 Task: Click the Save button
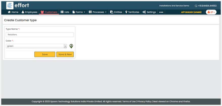(x=45, y=54)
